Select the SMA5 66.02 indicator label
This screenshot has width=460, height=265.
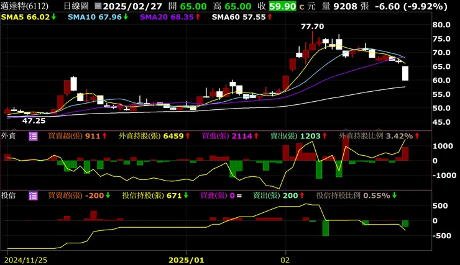(x=25, y=17)
